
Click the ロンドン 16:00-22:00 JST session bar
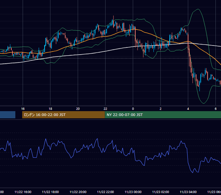point(63,115)
